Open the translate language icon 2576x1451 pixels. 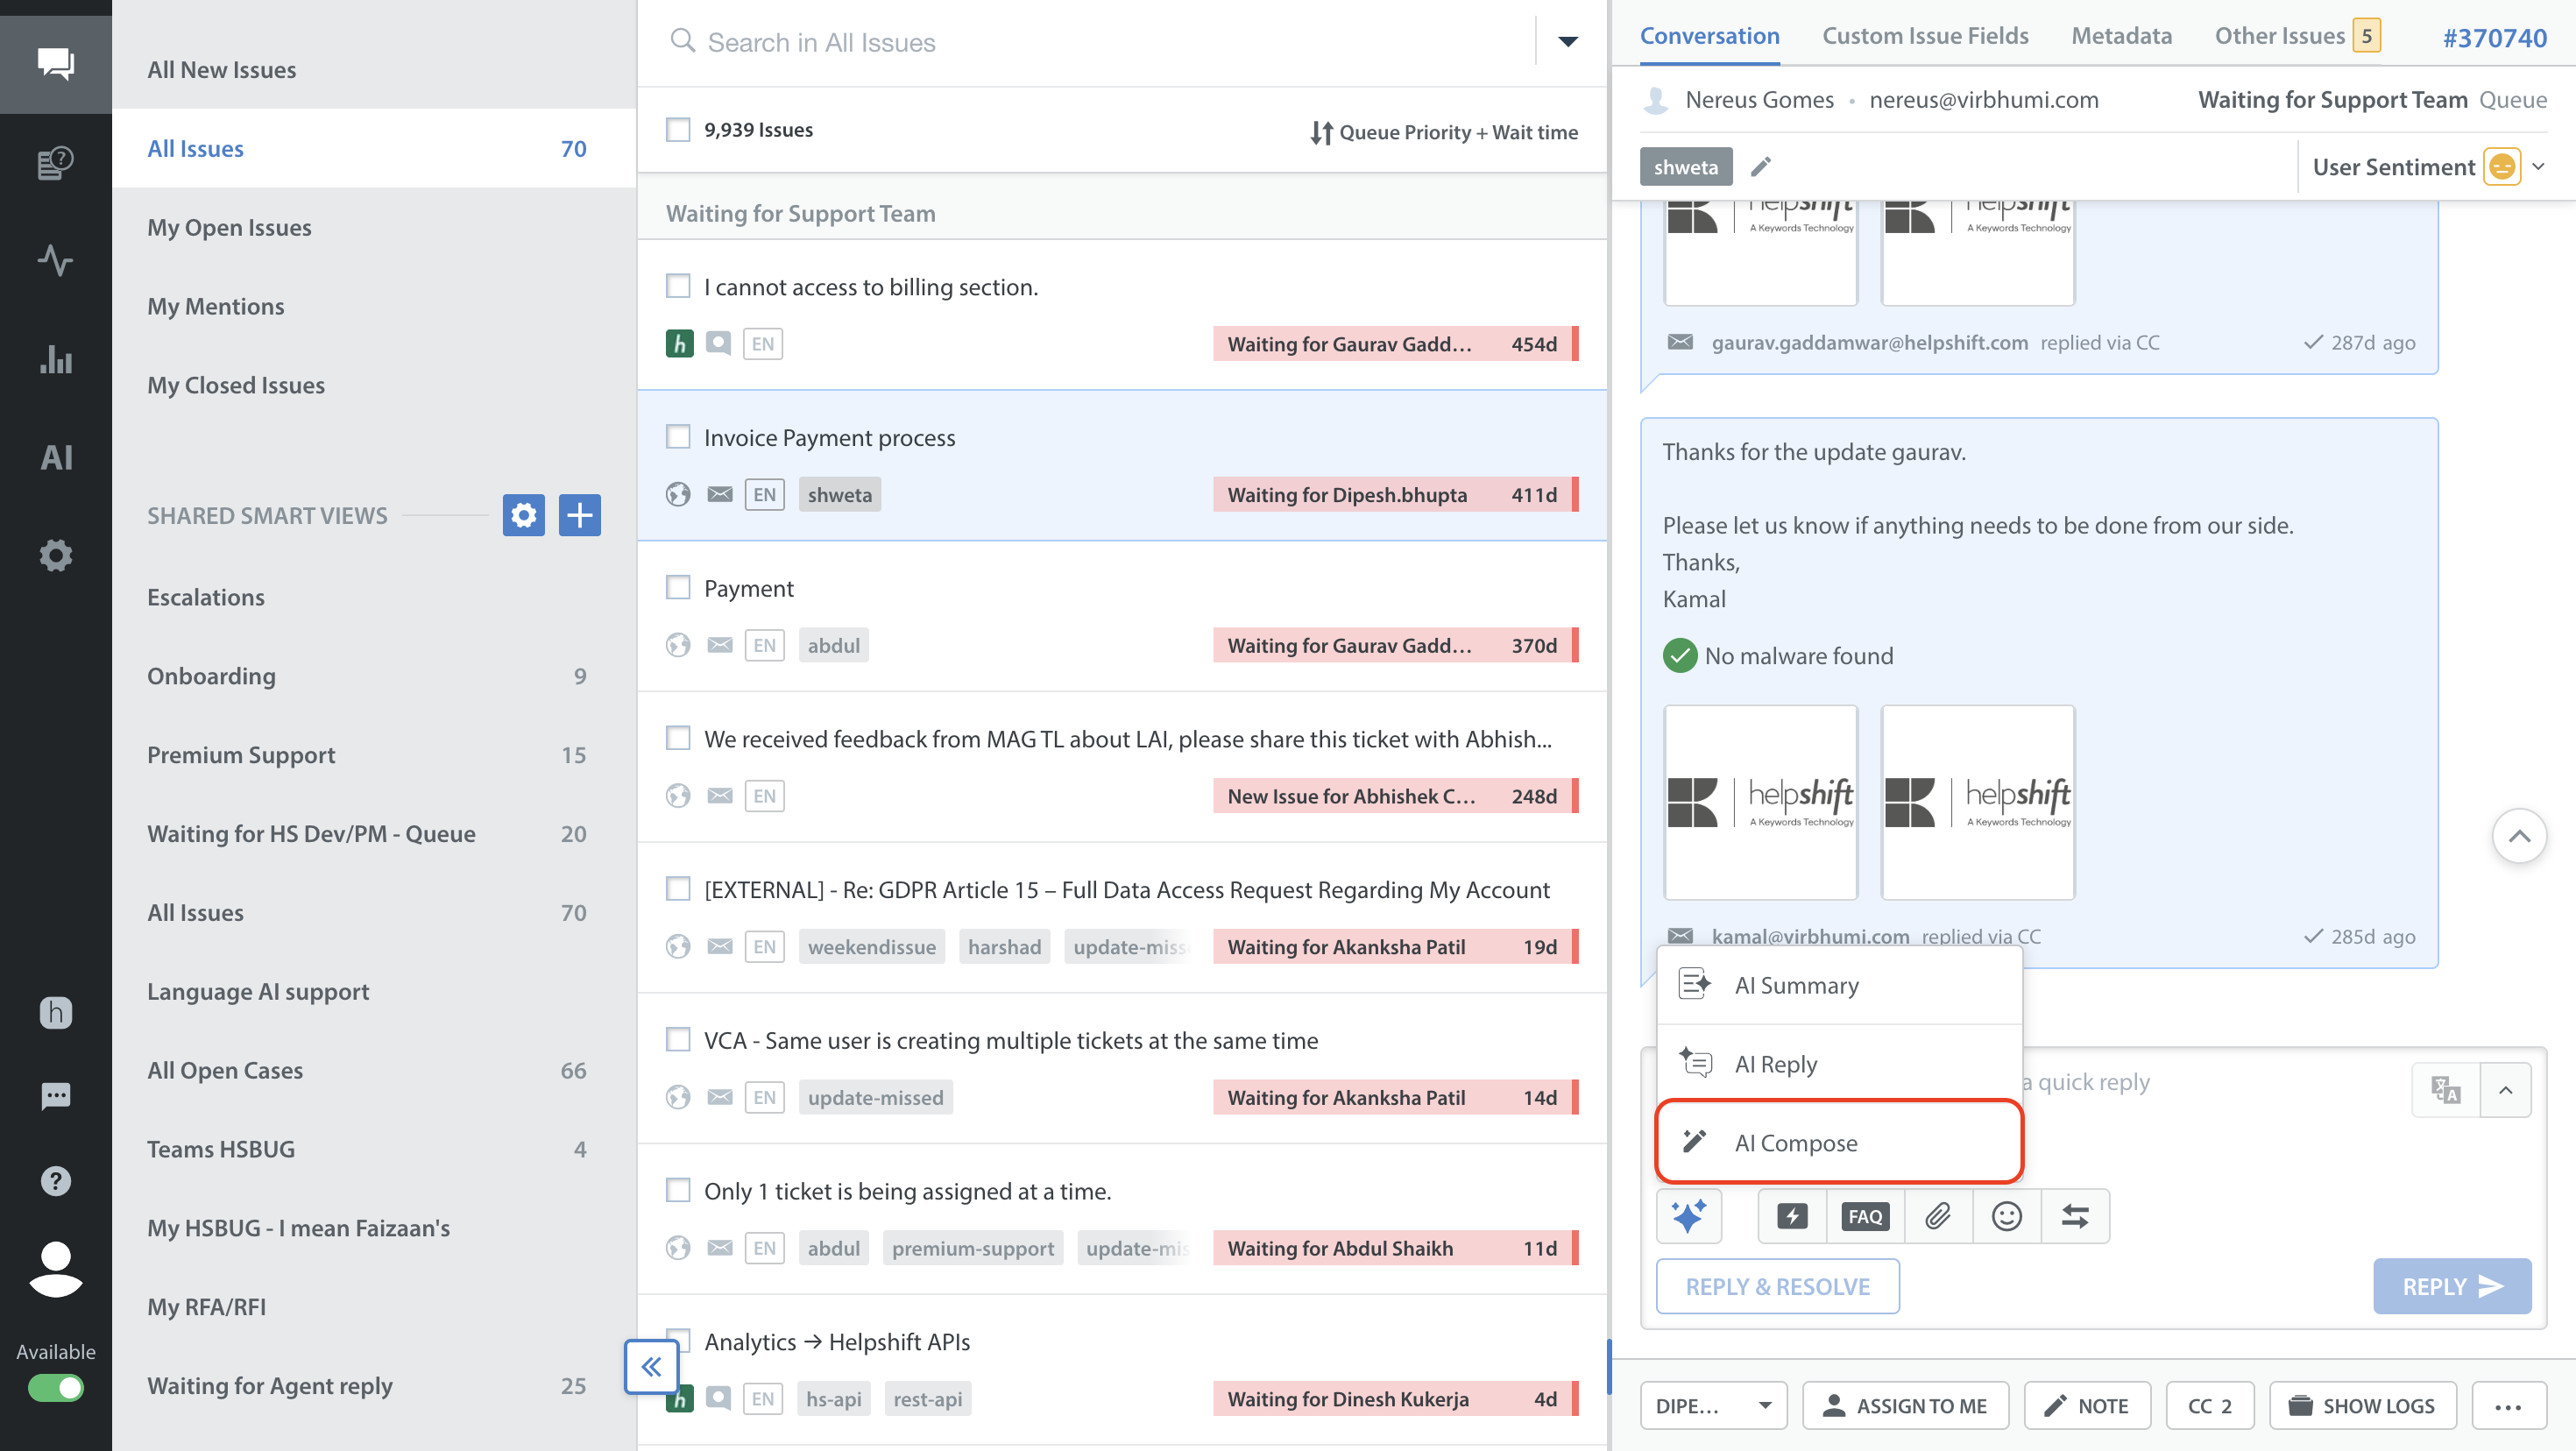pyautogui.click(x=2446, y=1089)
